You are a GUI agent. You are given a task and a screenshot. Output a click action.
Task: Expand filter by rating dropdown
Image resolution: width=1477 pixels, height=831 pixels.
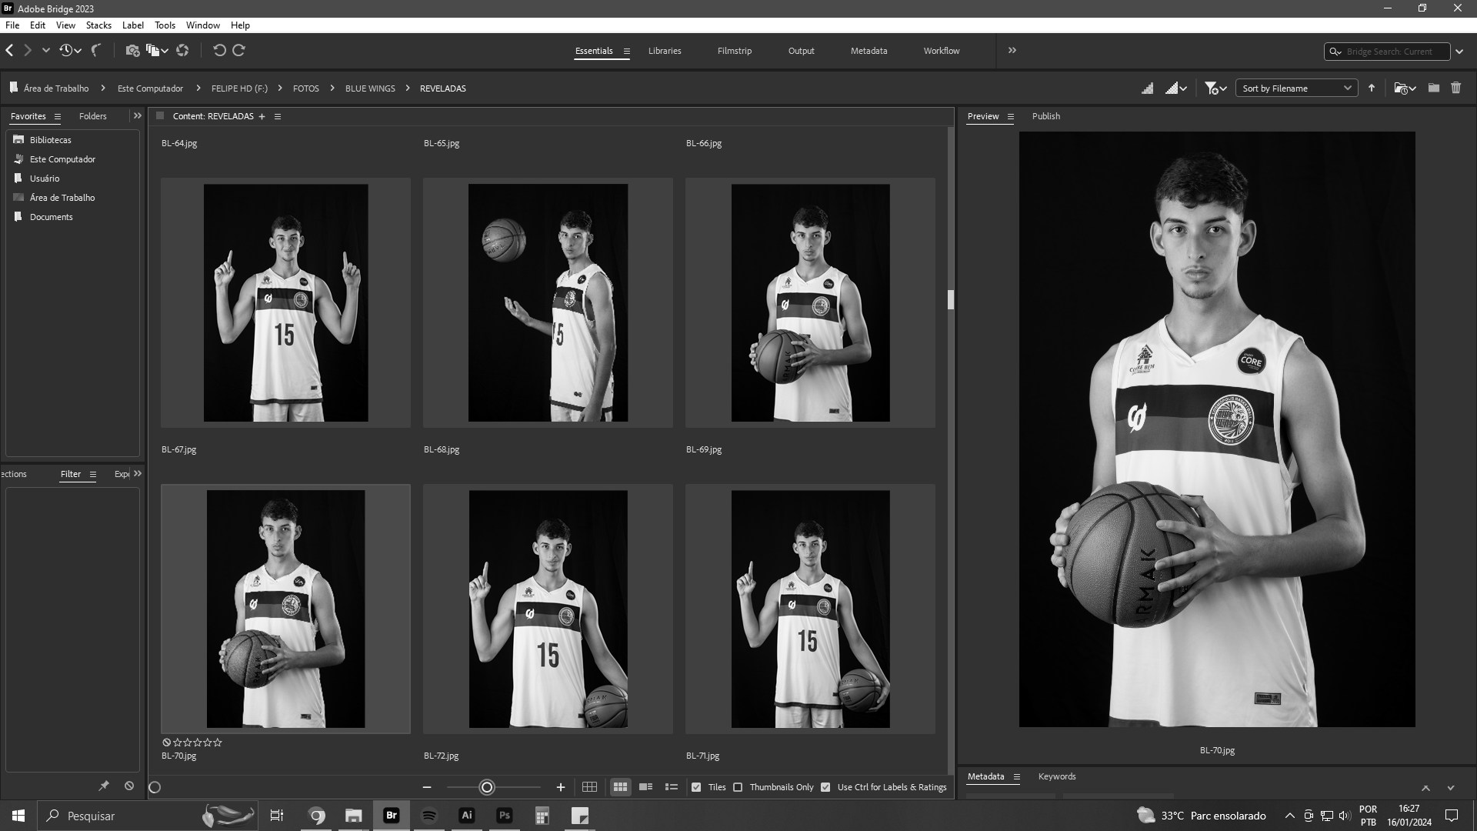[x=1215, y=88]
